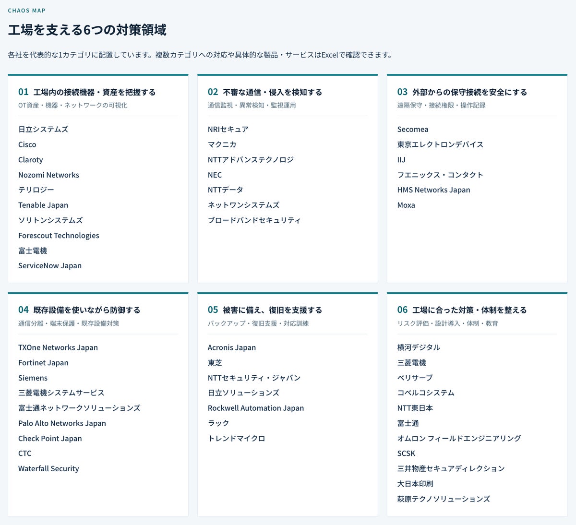
Task: Click 大日本印刷 entry
Action: (415, 484)
